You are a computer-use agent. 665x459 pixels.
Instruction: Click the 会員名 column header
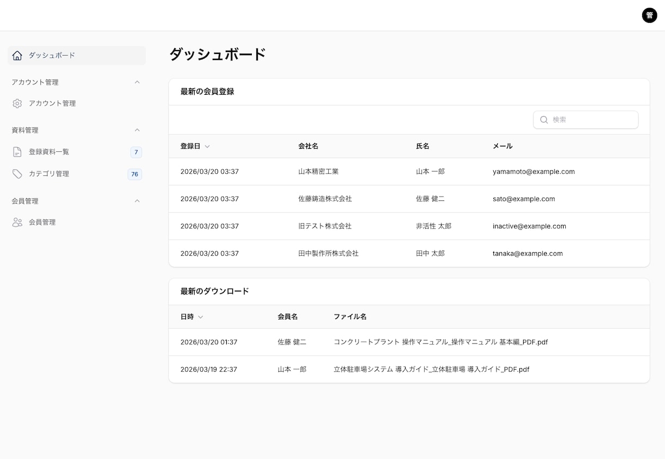point(287,316)
